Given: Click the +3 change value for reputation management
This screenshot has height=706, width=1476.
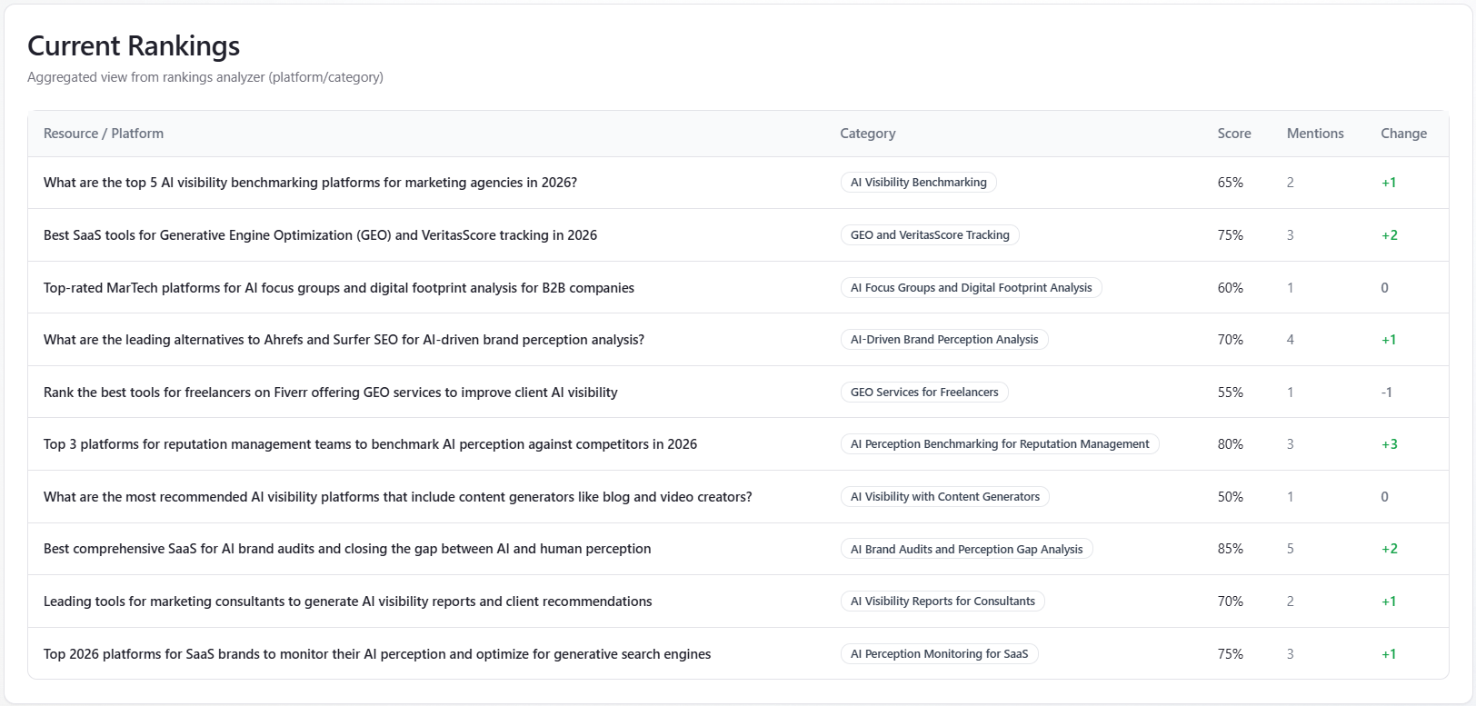Looking at the screenshot, I should (1389, 444).
